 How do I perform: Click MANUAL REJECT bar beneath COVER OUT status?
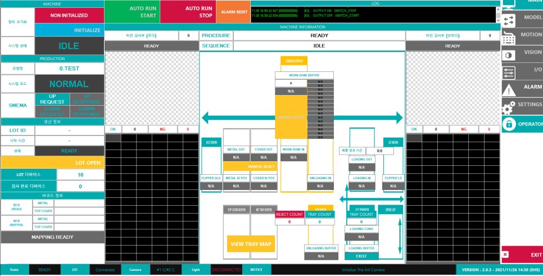tap(250, 166)
